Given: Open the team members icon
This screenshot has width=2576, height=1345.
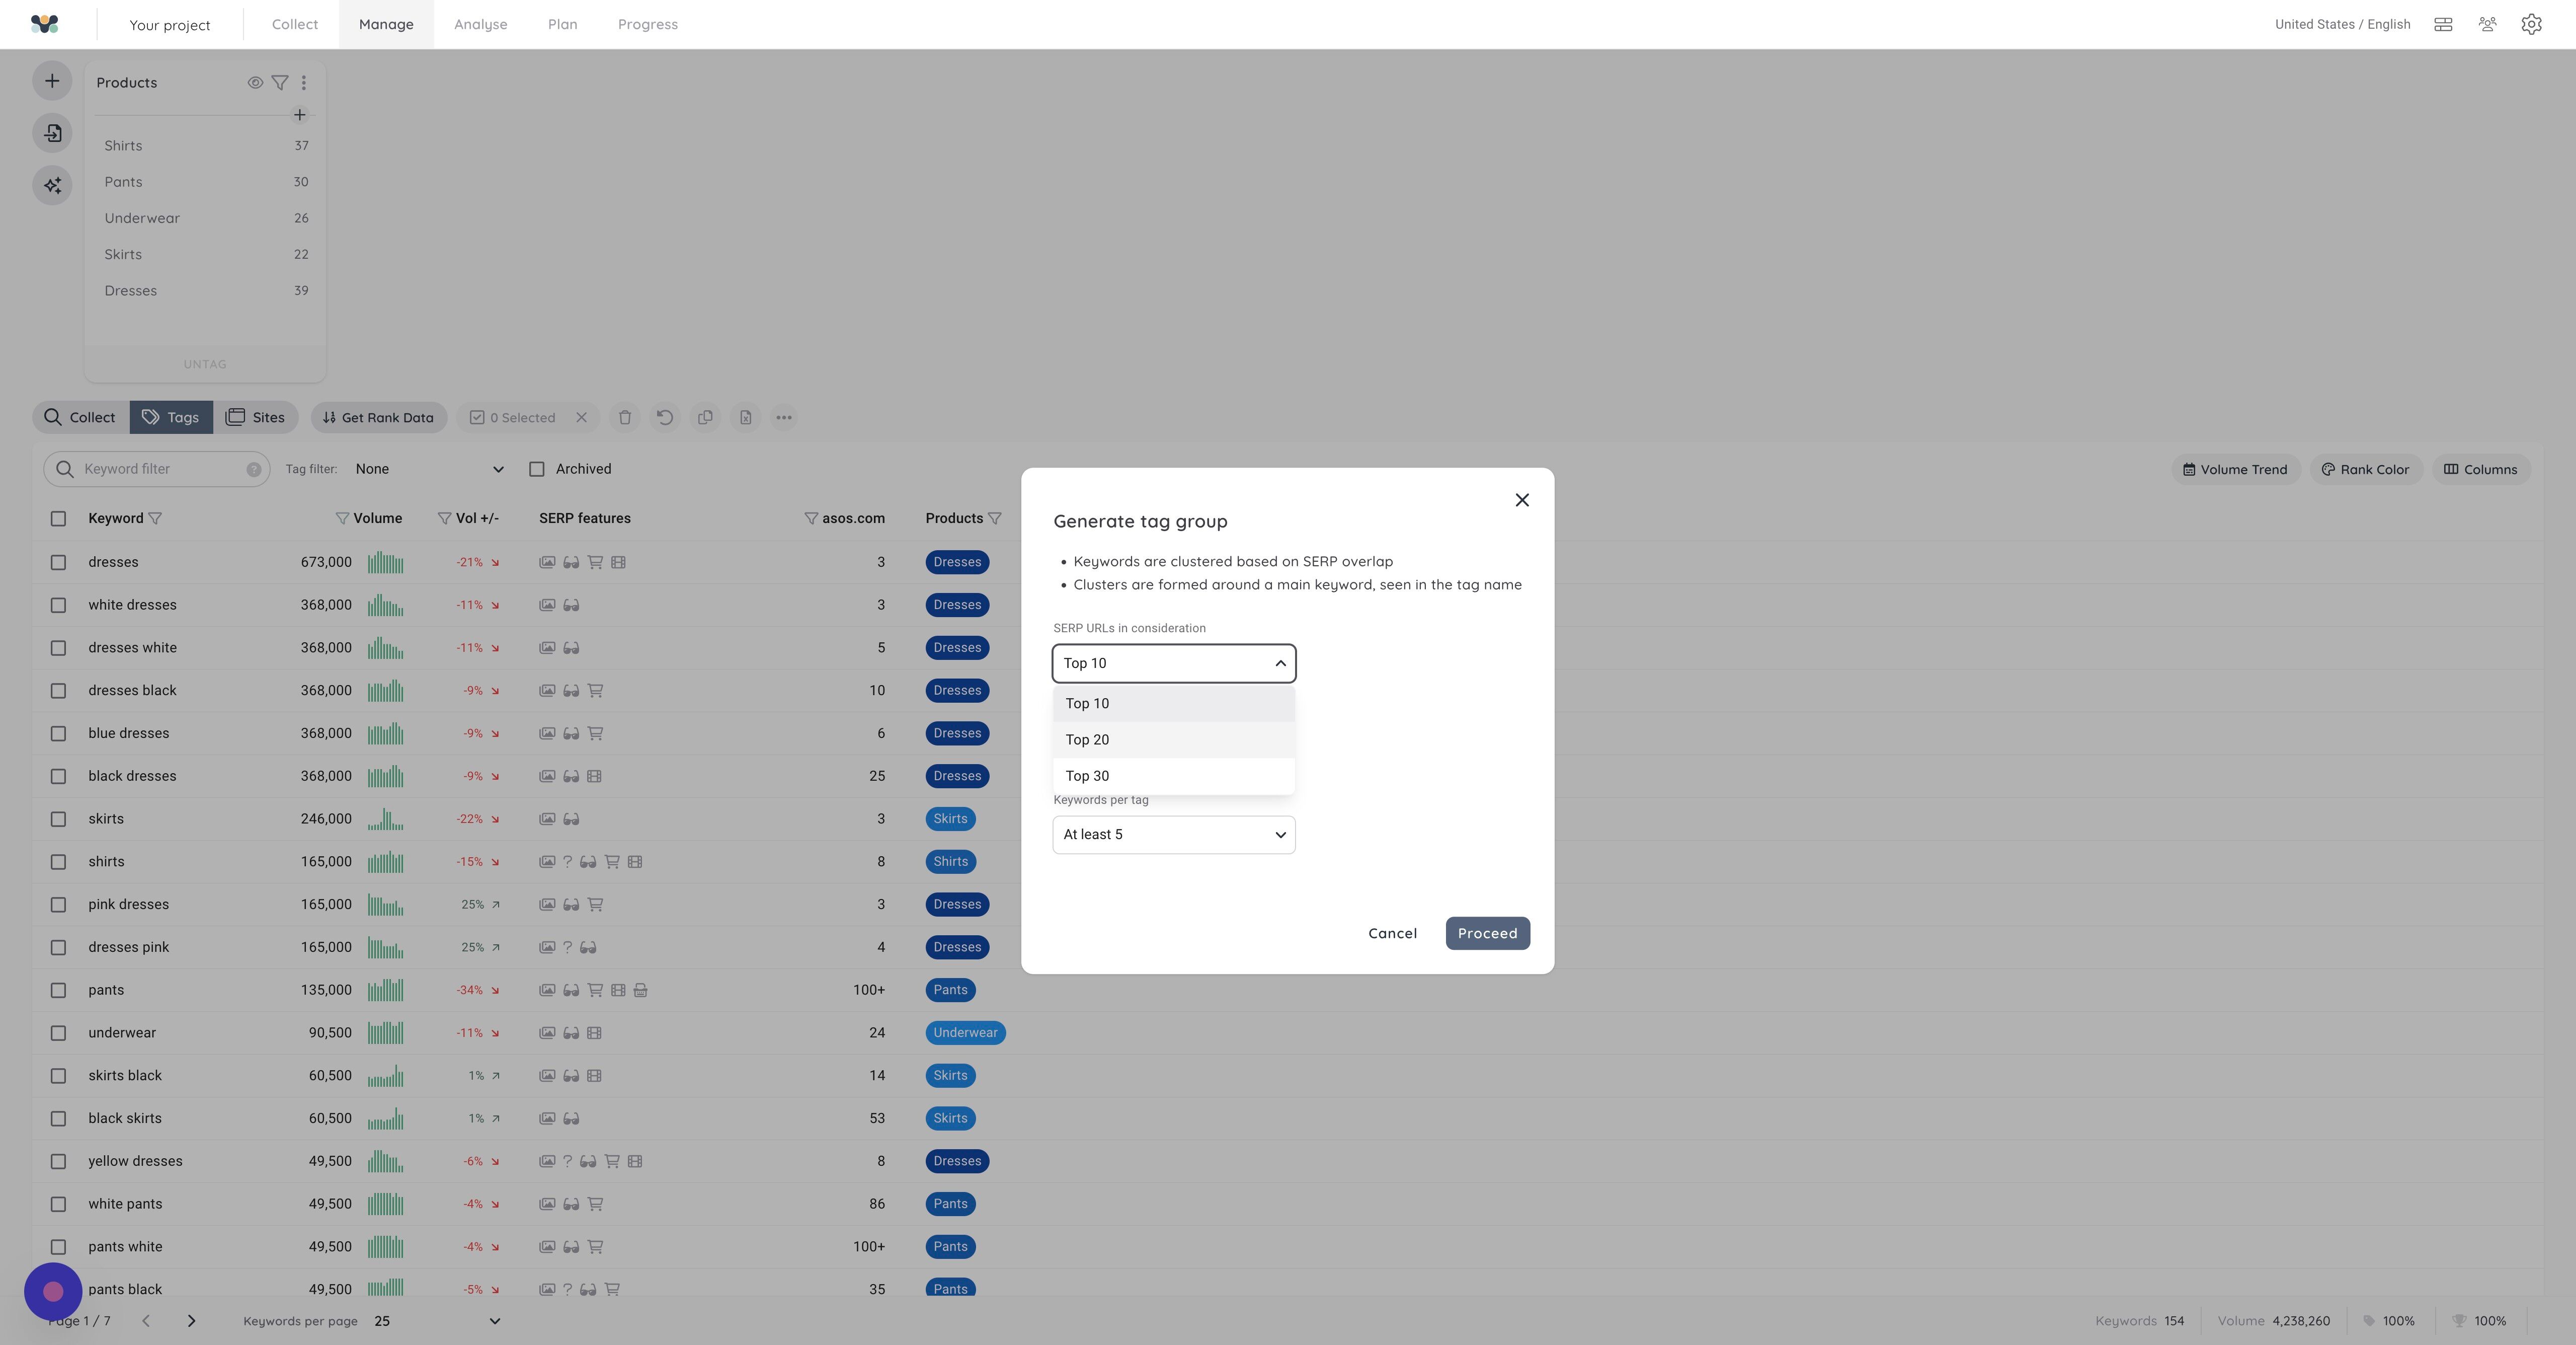Looking at the screenshot, I should pos(2487,24).
